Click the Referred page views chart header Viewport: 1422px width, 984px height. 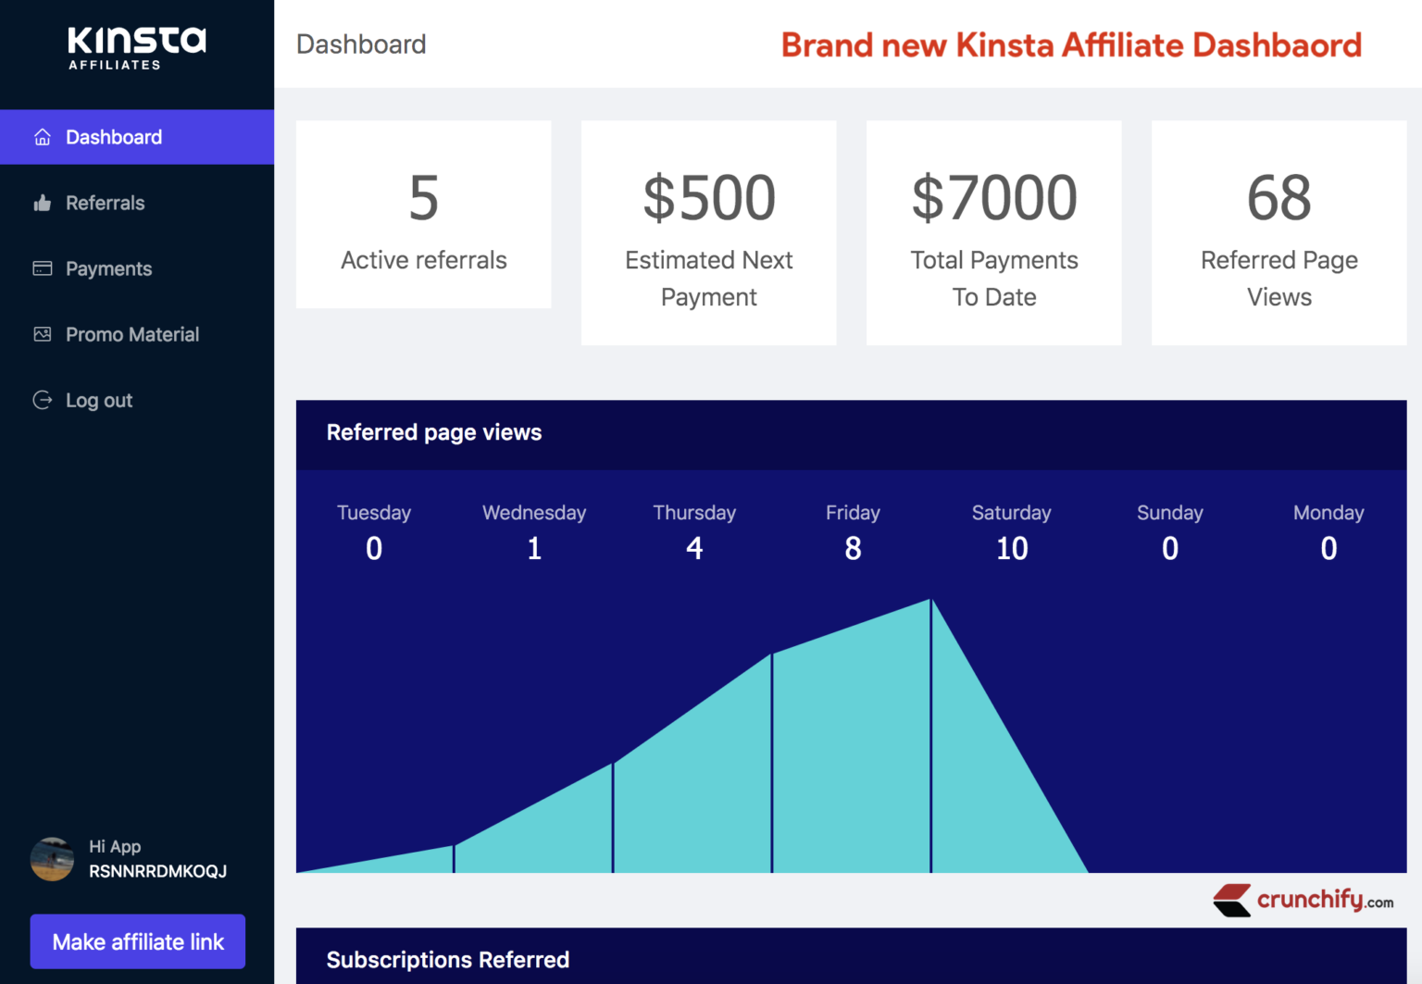click(433, 432)
